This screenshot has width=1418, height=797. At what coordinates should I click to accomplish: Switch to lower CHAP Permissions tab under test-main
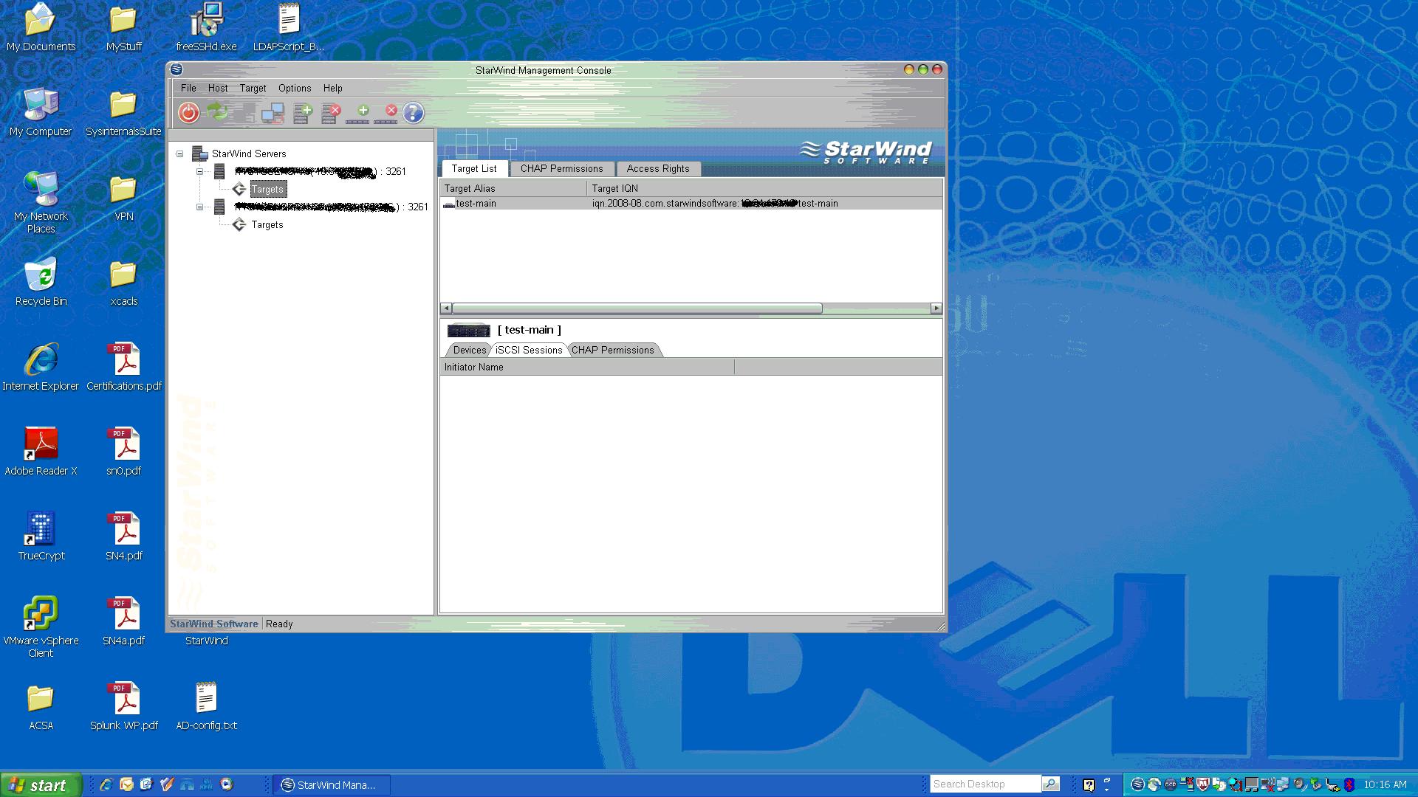613,350
